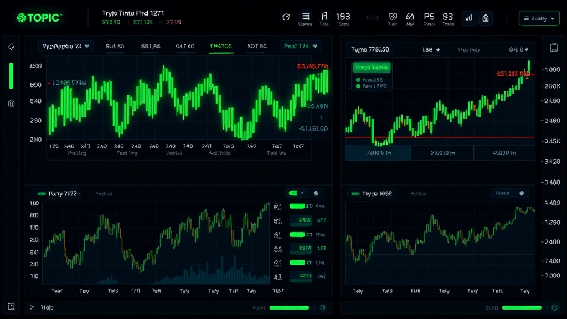Toggle the first green bar in indicator list
This screenshot has width=567, height=319.
click(x=297, y=206)
